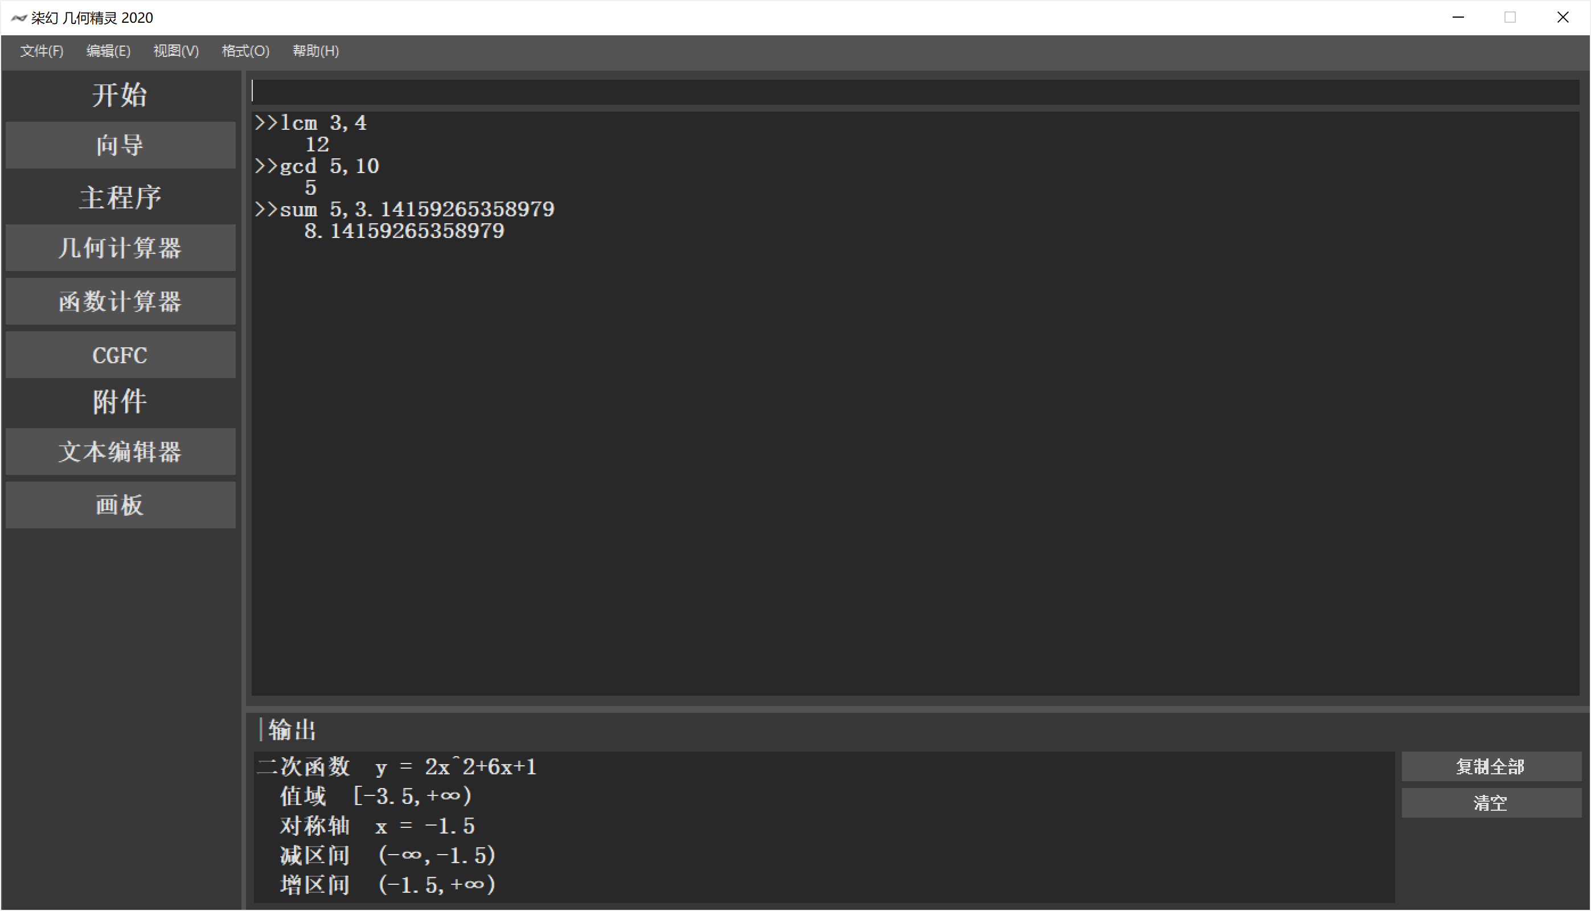Click 清空 to clear output
This screenshot has width=1591, height=911.
click(1491, 803)
